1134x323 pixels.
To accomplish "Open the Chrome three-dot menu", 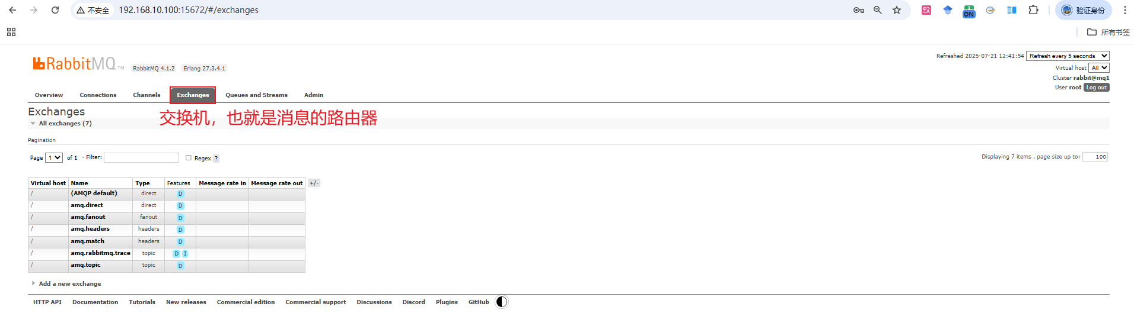I will click(x=1125, y=10).
